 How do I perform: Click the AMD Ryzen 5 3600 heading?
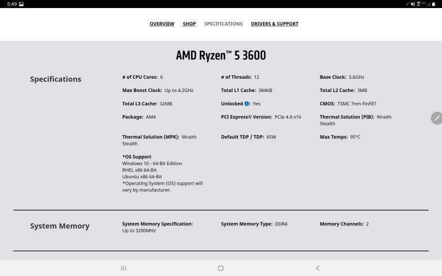click(221, 55)
